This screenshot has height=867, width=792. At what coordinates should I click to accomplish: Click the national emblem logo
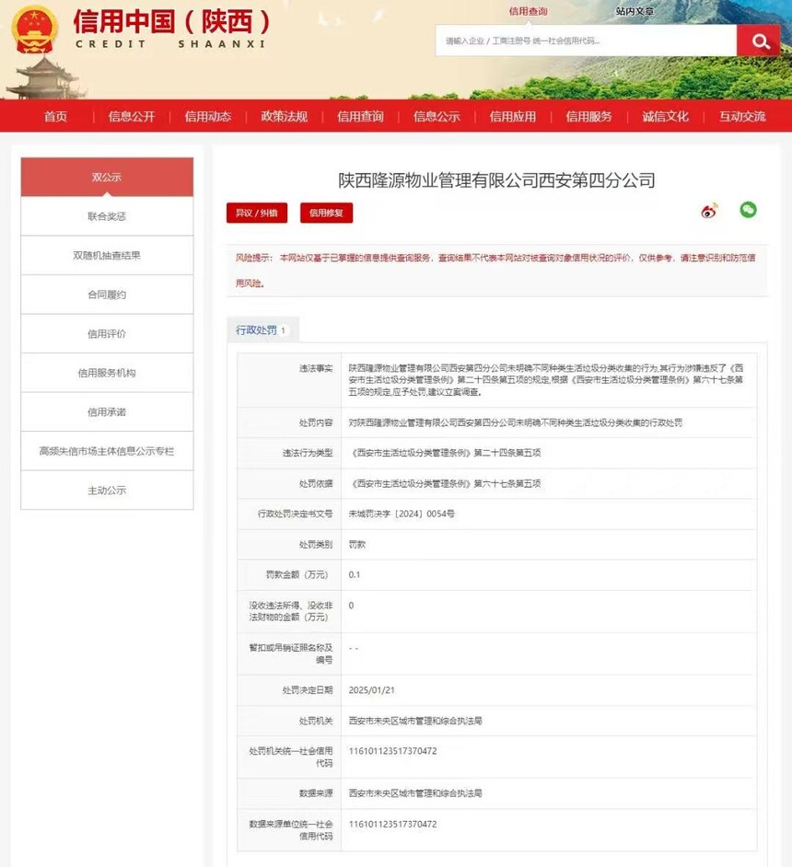click(34, 29)
